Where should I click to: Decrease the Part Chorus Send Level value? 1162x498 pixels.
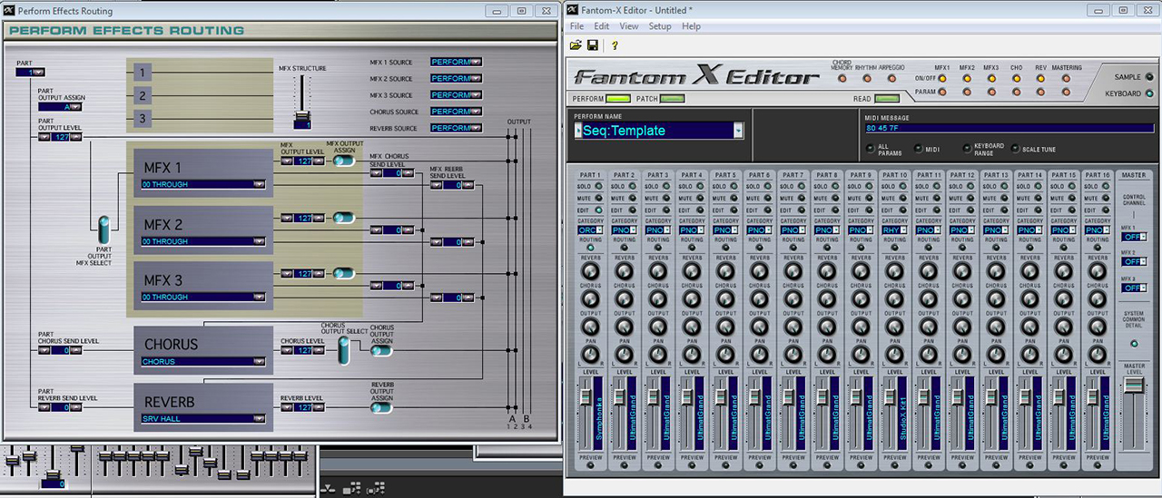coord(45,349)
